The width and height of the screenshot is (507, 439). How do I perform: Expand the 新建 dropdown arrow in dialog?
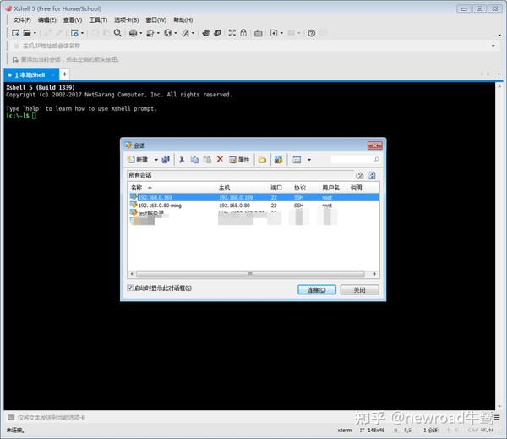(x=156, y=160)
